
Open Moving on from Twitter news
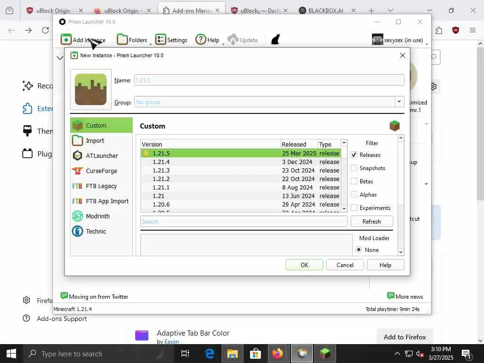pos(95,296)
